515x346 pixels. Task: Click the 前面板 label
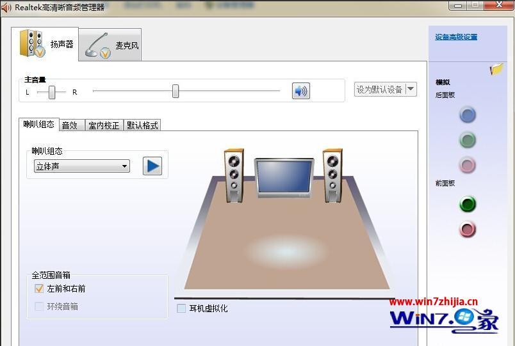[445, 184]
